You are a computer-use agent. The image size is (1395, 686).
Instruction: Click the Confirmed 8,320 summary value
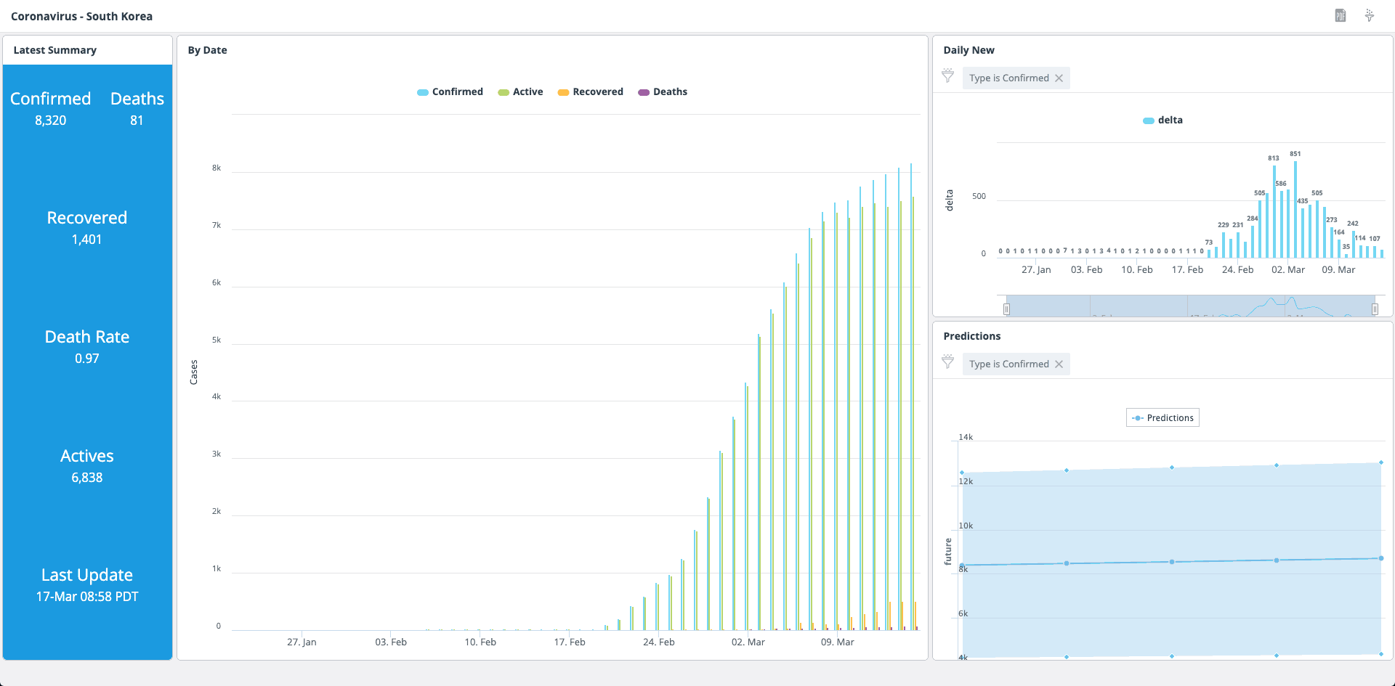pos(50,121)
